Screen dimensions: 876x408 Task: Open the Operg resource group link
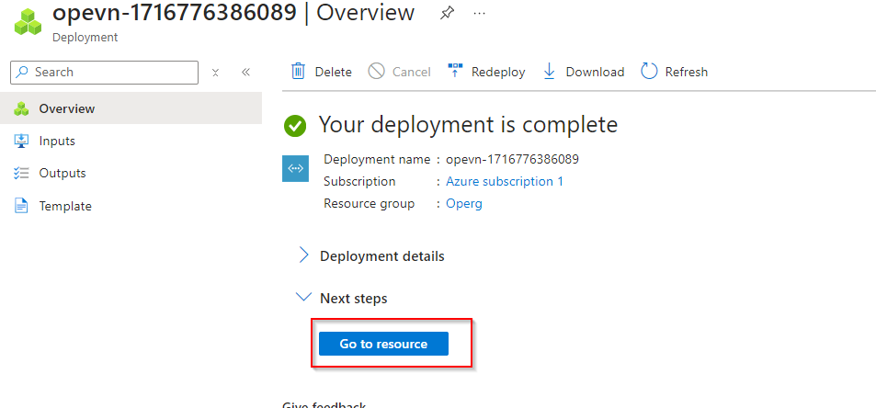pyautogui.click(x=464, y=203)
